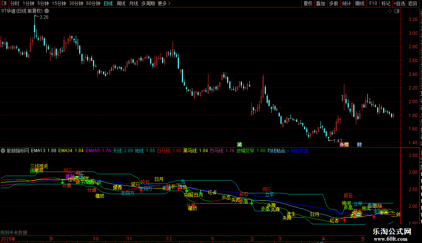
Task: Click the 白马线: 1.88 label
Action: 169,151
